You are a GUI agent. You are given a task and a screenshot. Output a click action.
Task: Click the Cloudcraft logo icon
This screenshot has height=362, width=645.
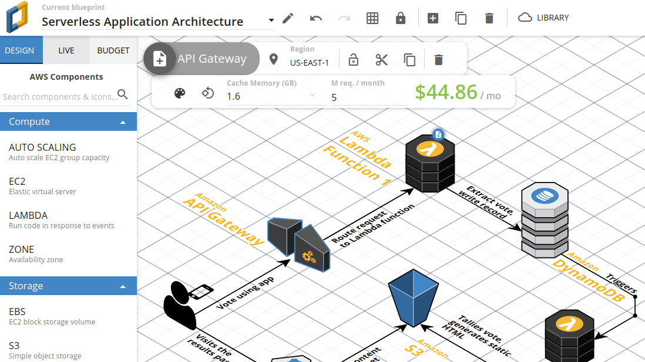point(17,17)
